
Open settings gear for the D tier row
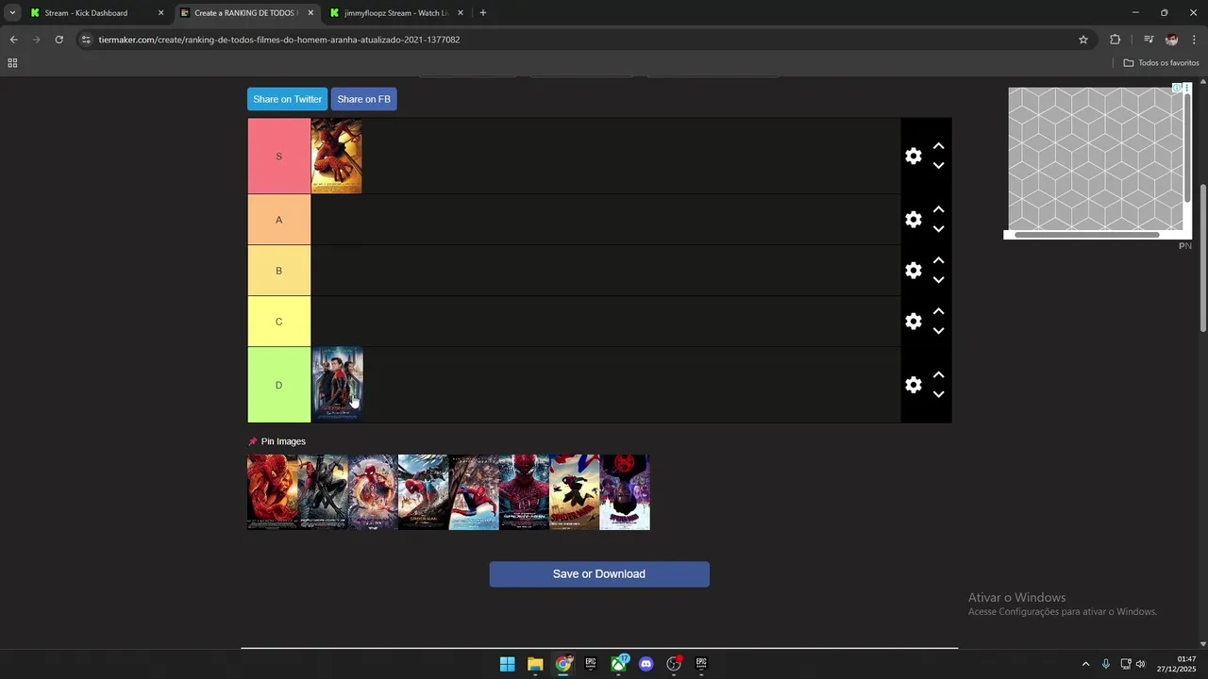(x=913, y=385)
